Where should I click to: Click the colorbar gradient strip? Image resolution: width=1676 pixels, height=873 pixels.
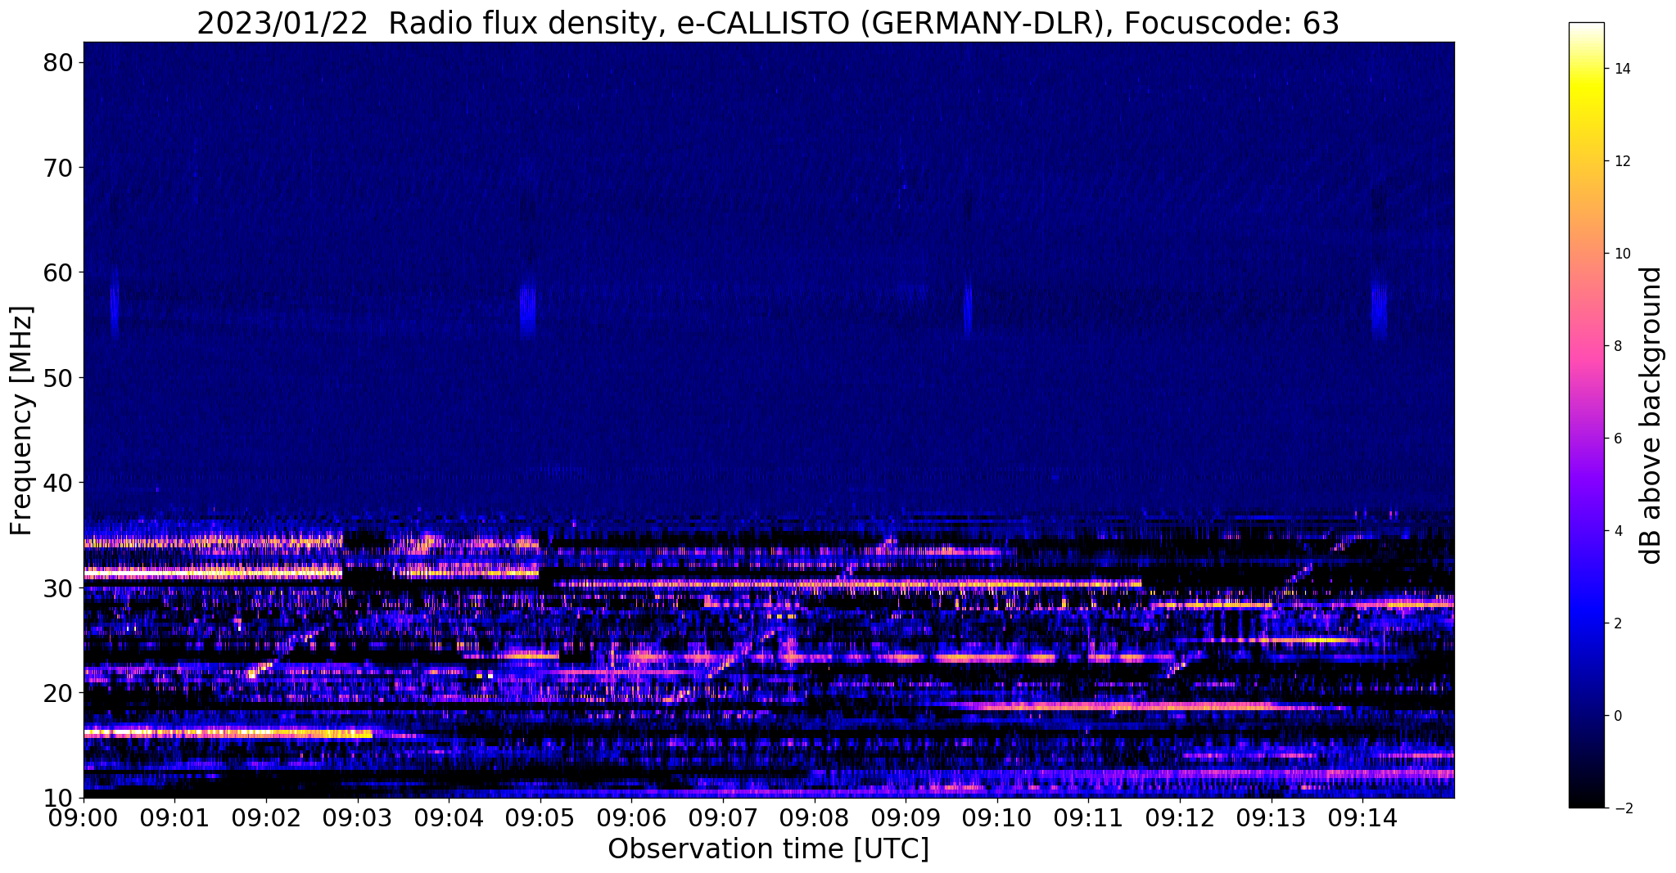coord(1586,415)
